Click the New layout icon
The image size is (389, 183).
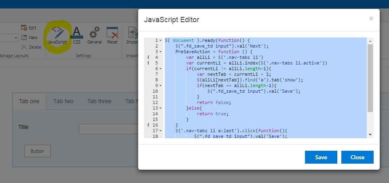click(29, 37)
